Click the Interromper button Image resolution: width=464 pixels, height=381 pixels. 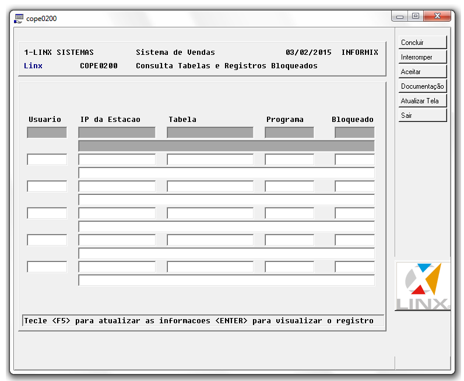422,57
